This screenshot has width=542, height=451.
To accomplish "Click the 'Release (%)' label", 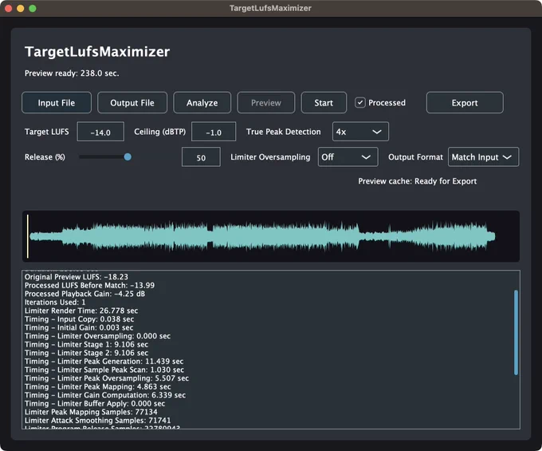I will click(x=45, y=157).
